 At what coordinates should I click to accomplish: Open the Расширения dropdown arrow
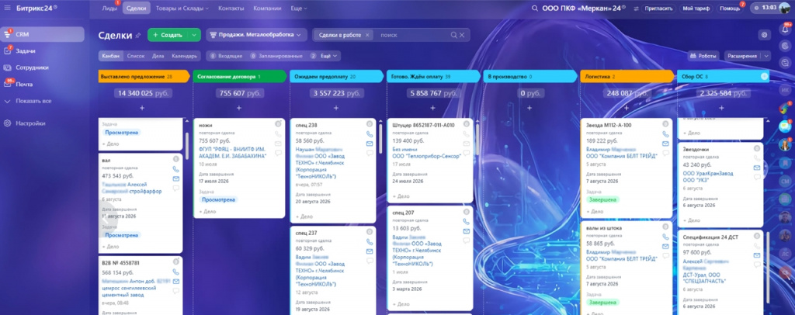pos(766,56)
